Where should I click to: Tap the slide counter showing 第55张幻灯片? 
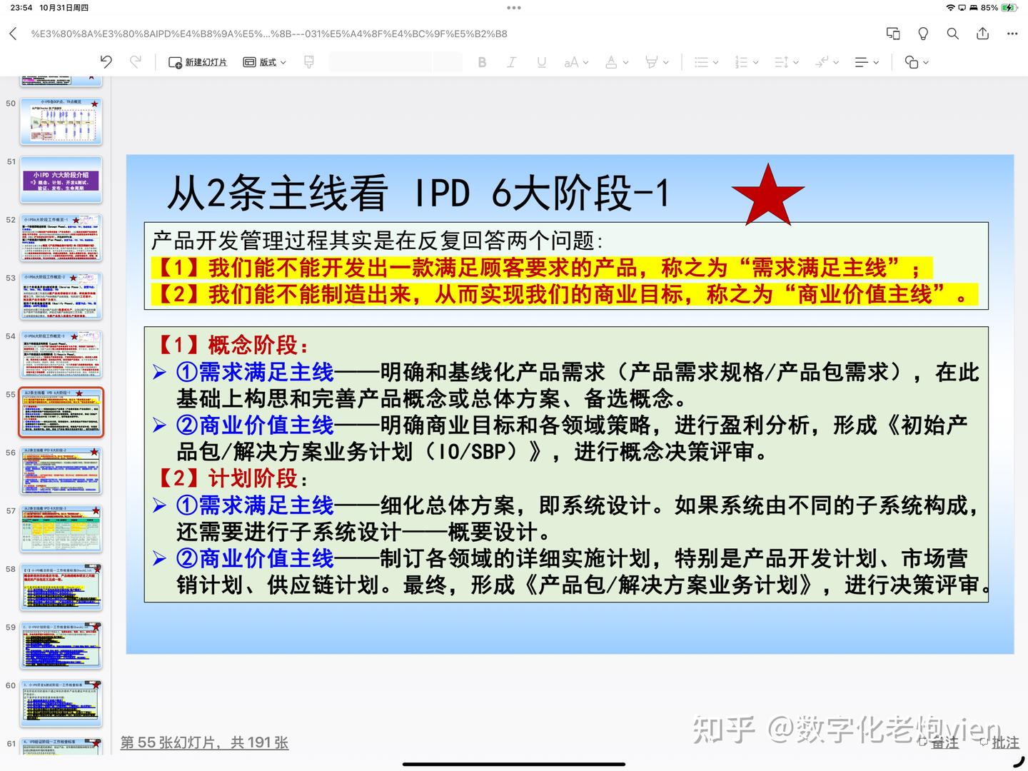pos(204,742)
